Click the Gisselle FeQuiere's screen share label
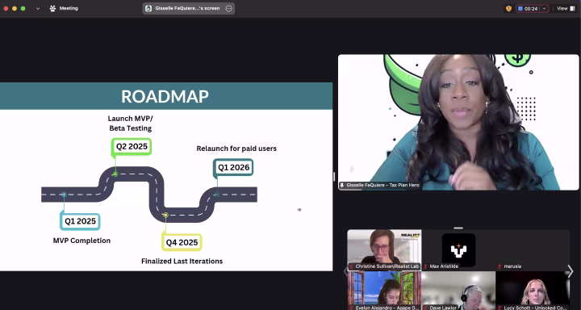The image size is (581, 310). pyautogui.click(x=187, y=8)
